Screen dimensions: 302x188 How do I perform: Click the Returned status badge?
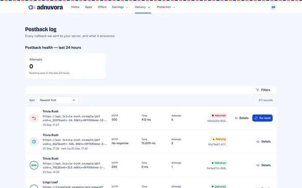[219, 116]
